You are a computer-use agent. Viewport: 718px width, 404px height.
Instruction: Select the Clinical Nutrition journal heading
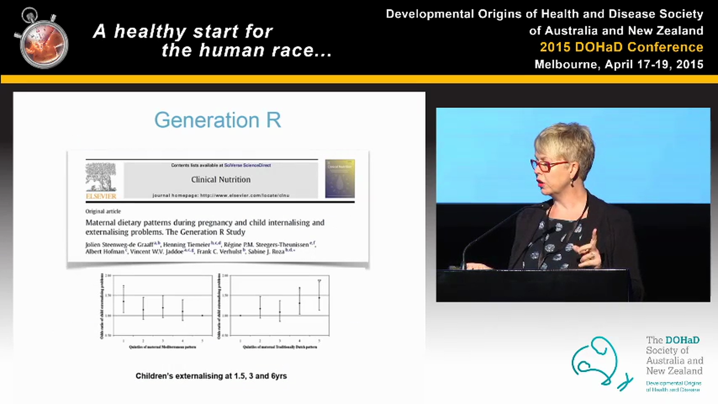pyautogui.click(x=220, y=180)
